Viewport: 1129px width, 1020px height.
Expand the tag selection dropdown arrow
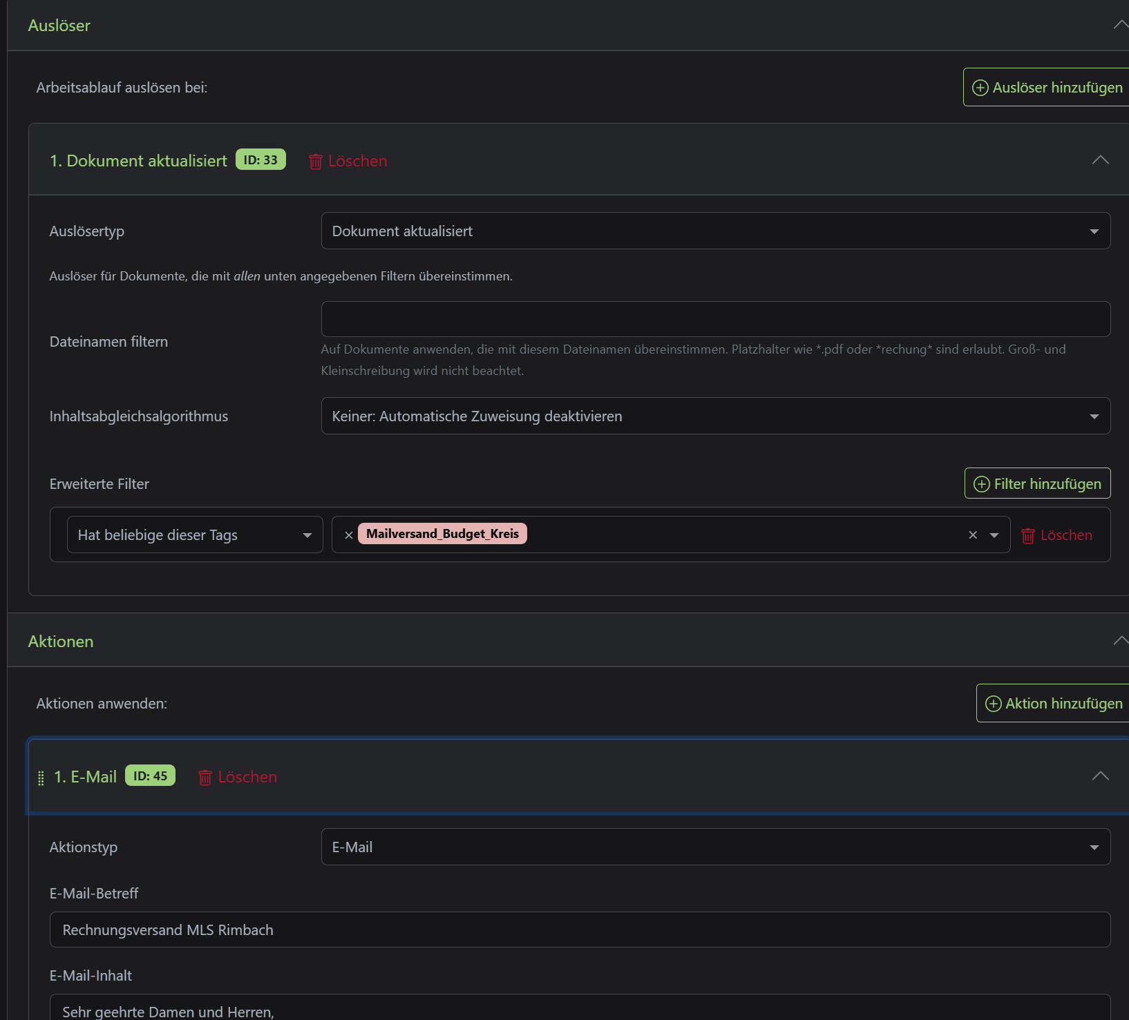tap(994, 535)
